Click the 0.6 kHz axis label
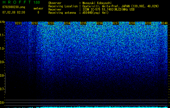170x108 pixels. [2, 103]
